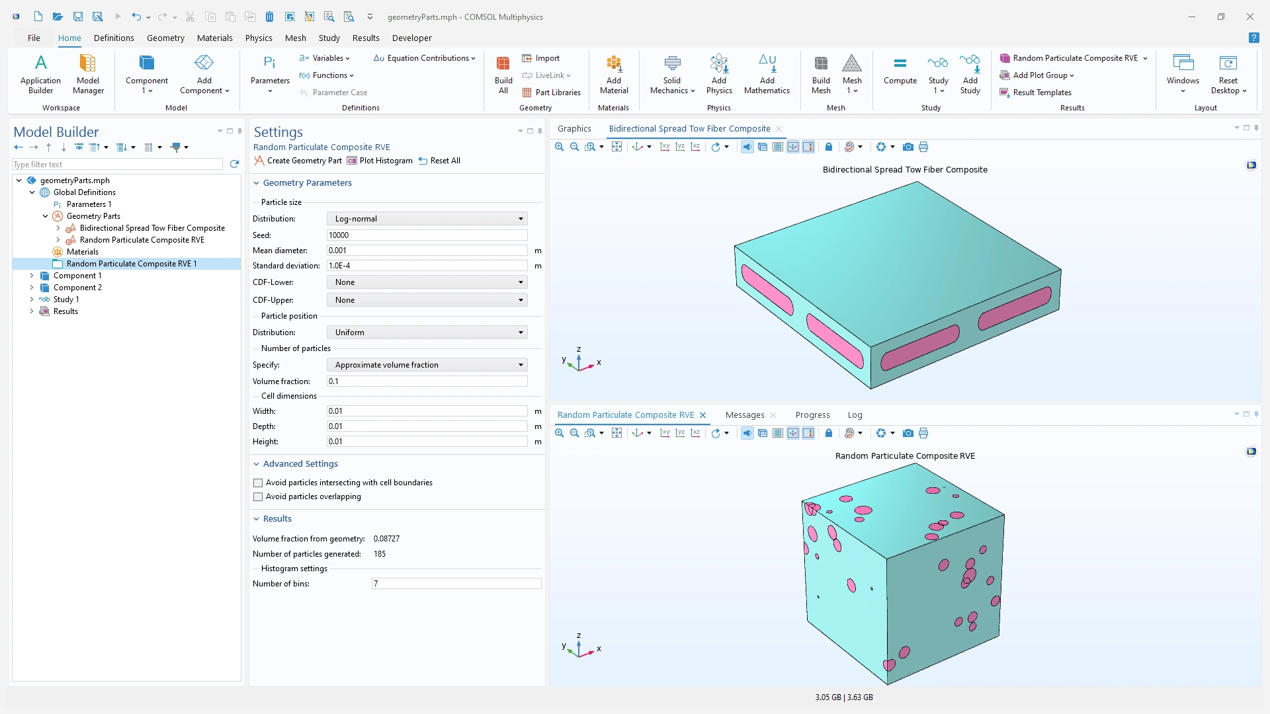
Task: Expand the Component 1 tree node
Action: click(x=32, y=276)
